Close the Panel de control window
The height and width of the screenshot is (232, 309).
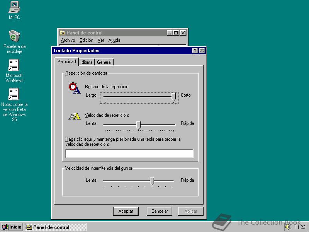pos(183,33)
